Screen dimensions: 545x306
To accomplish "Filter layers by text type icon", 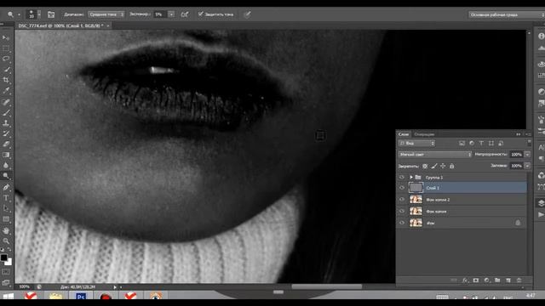I will [481, 144].
